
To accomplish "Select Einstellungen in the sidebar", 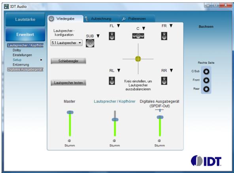I will (x=22, y=55).
